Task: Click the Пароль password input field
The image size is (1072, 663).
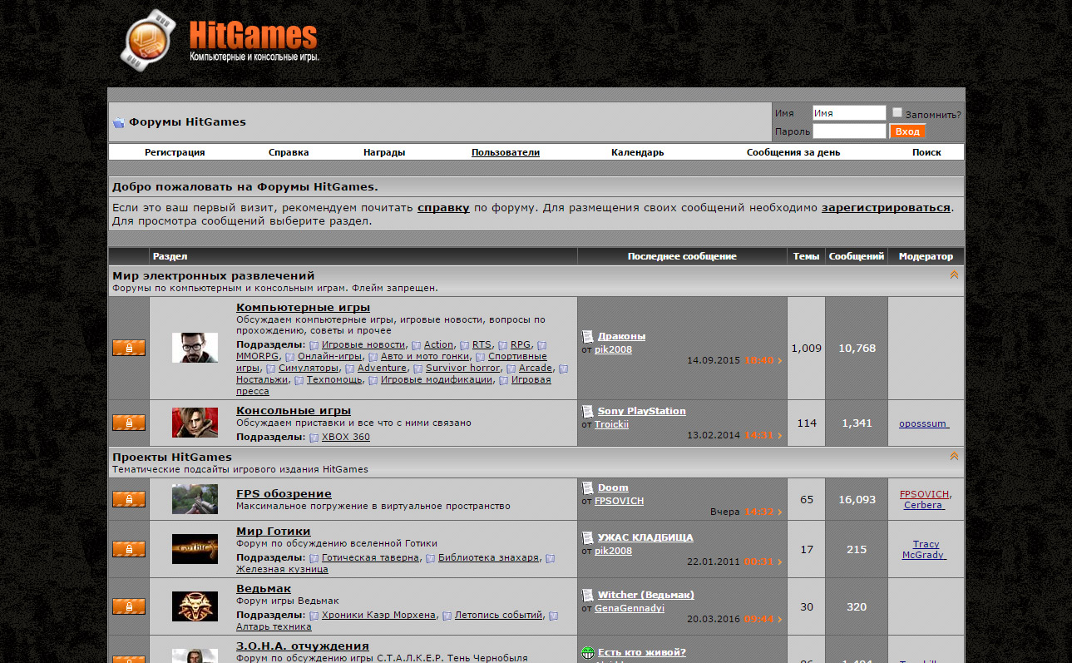Action: pyautogui.click(x=849, y=131)
